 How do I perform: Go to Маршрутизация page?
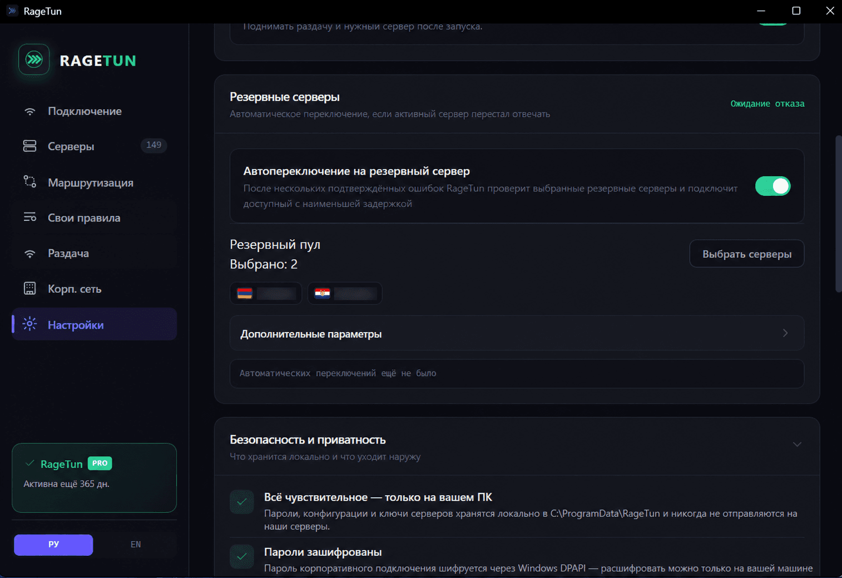(x=95, y=182)
